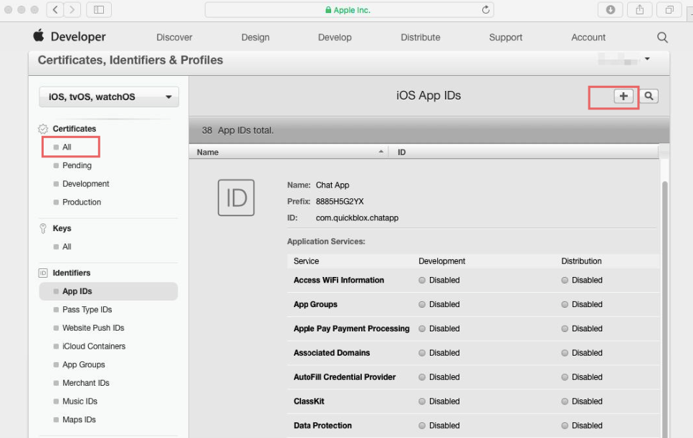
Task: Select Pending certificates
Action: [77, 165]
